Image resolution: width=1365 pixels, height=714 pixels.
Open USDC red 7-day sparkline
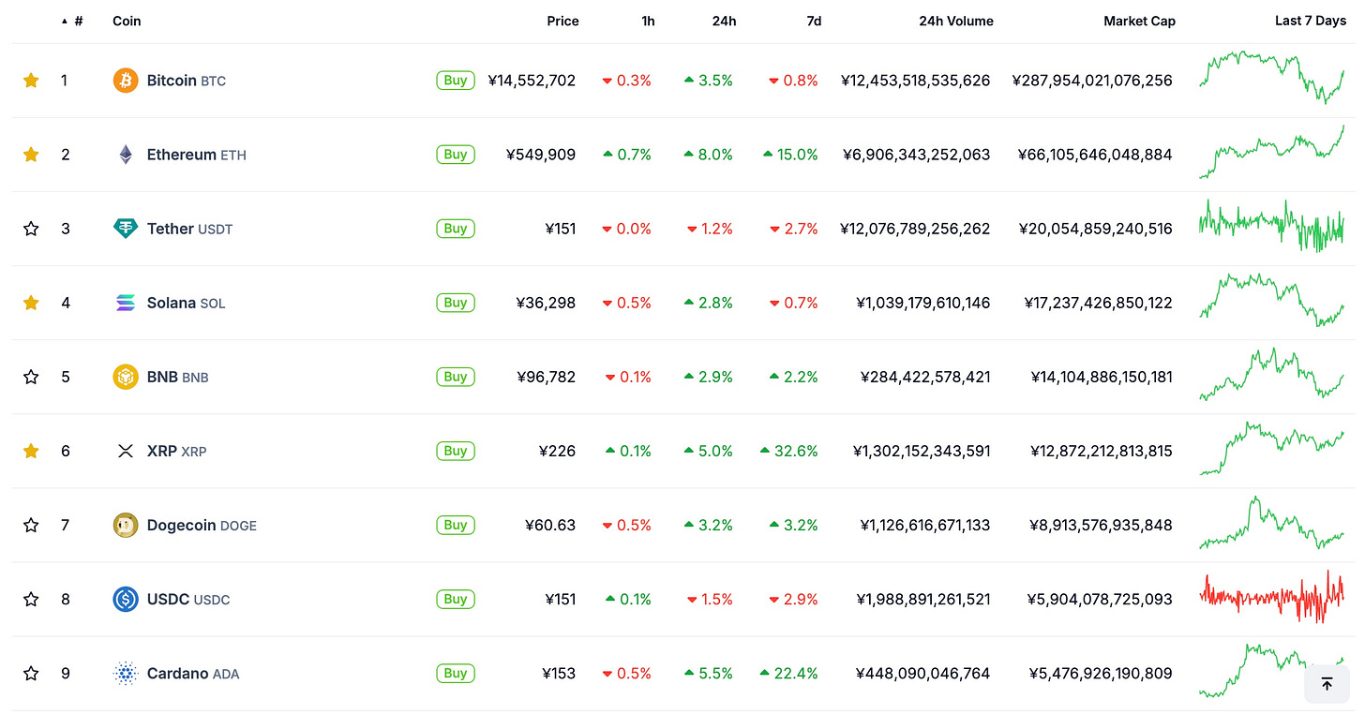1271,596
